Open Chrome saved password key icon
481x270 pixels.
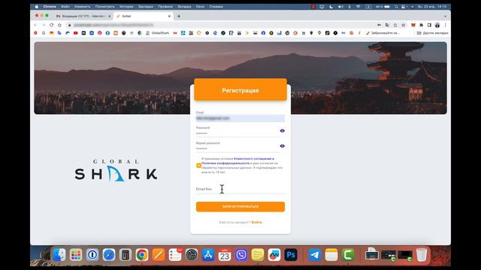coord(380,25)
